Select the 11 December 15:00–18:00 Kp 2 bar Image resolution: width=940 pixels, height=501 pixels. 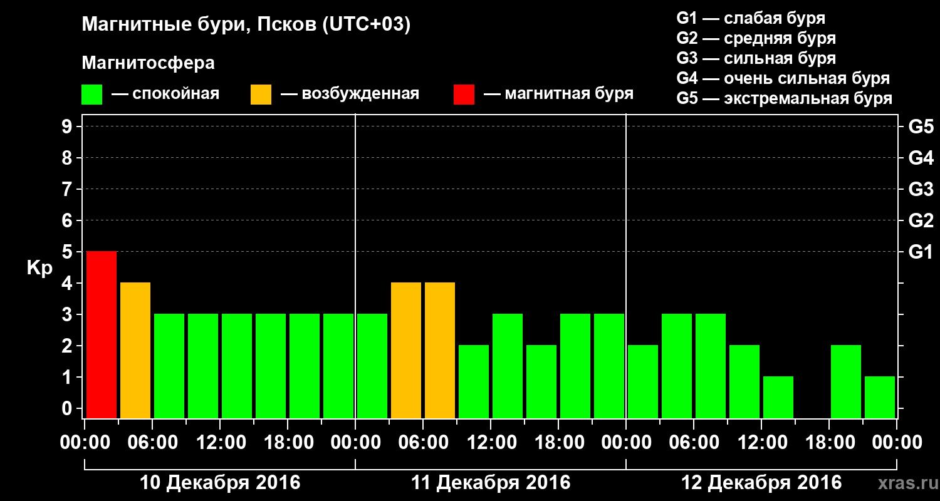click(541, 381)
